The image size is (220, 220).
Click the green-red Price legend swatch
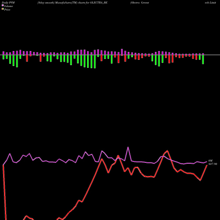(x=3, y=9)
